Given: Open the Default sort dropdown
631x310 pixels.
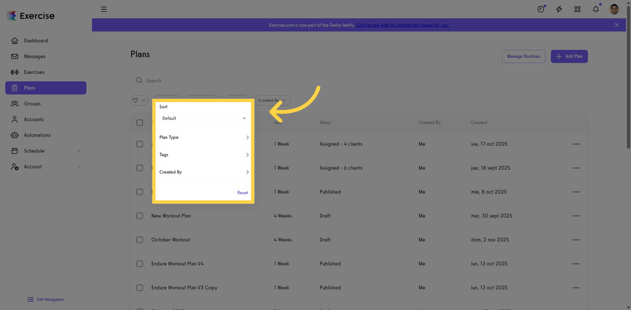Looking at the screenshot, I should tap(203, 118).
